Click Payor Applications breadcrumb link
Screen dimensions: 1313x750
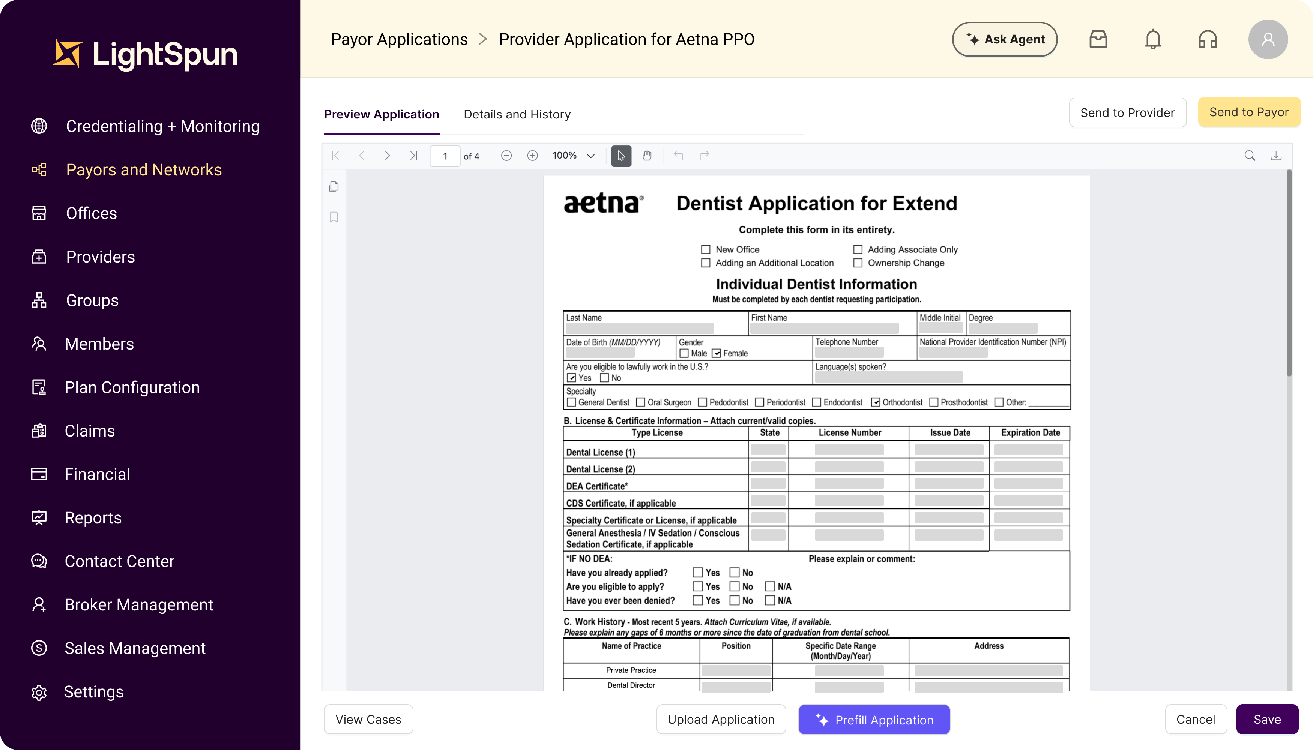[x=399, y=39]
